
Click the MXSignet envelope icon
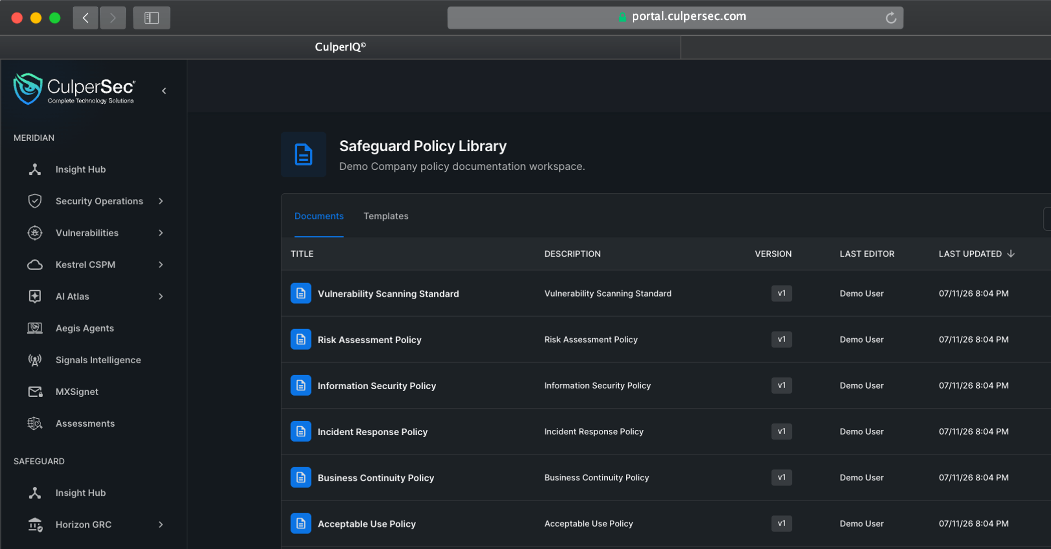point(35,392)
